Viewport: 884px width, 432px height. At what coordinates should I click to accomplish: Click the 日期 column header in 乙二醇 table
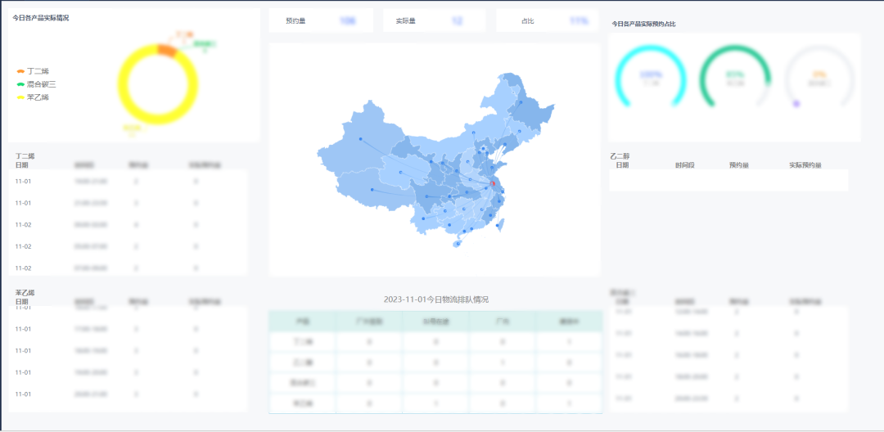(622, 165)
